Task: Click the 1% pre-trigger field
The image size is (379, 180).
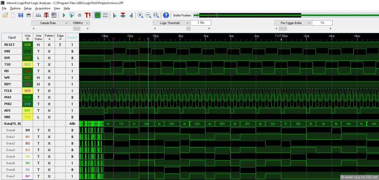Action: click(322, 23)
